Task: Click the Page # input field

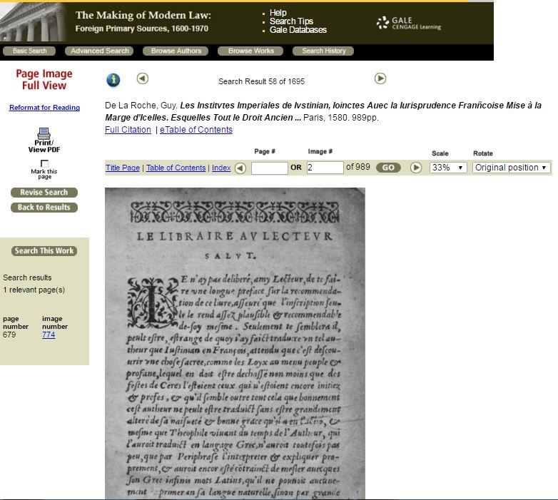Action: pyautogui.click(x=270, y=168)
